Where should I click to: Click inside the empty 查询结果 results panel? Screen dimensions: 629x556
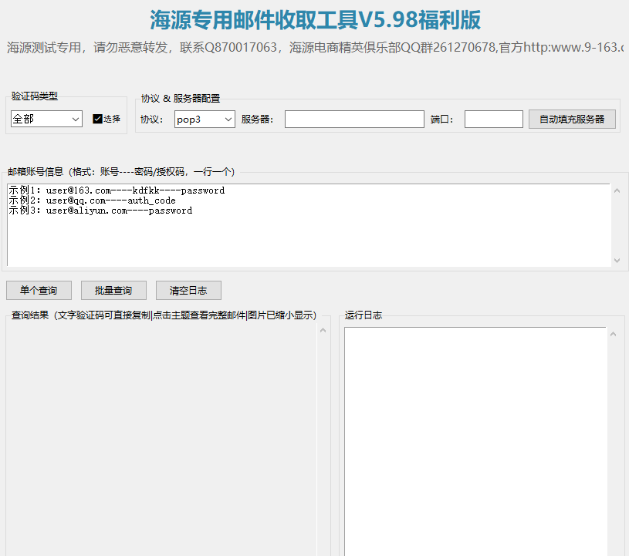[x=161, y=440]
